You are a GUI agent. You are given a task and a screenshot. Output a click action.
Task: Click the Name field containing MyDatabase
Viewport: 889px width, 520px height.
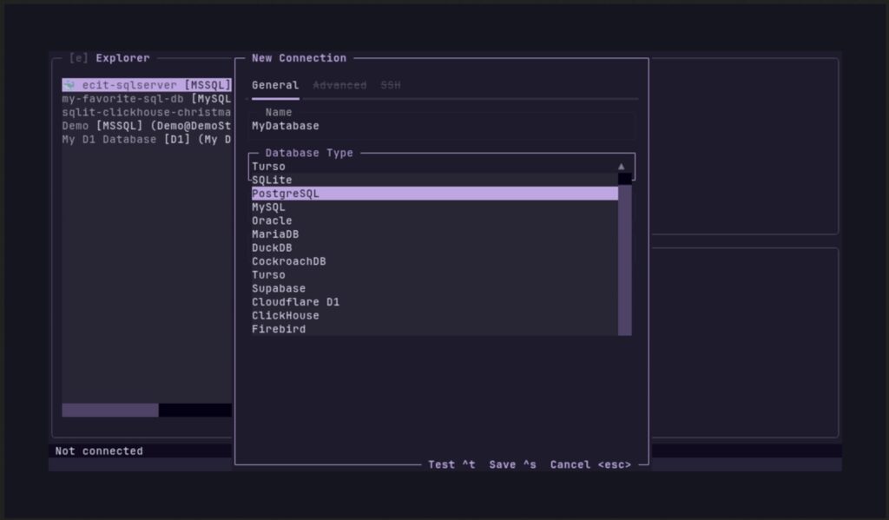(441, 126)
